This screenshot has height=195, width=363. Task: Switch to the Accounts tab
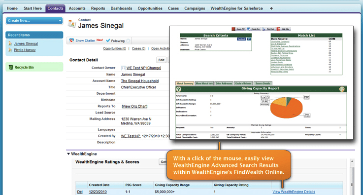(77, 8)
